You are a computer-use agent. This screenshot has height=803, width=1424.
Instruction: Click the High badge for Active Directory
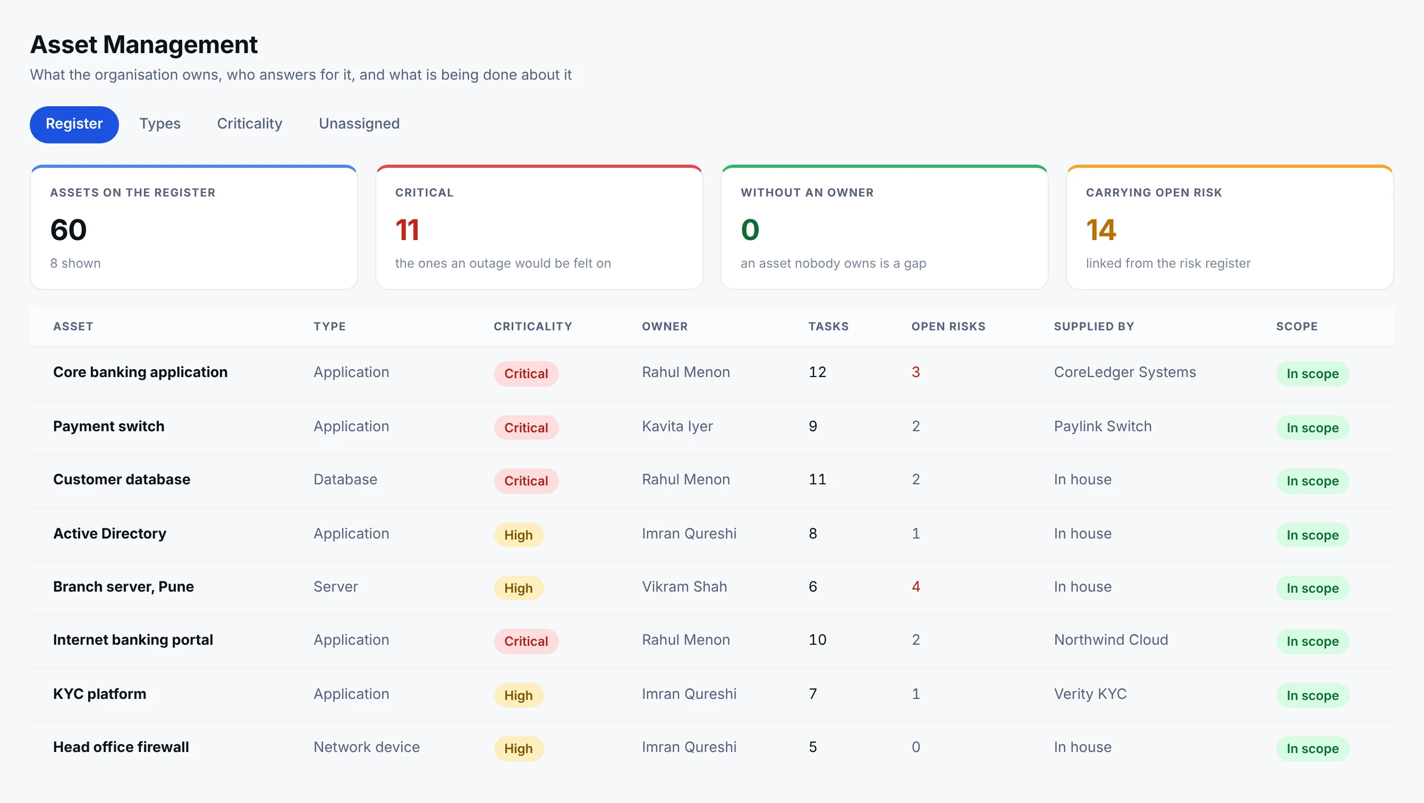(519, 535)
